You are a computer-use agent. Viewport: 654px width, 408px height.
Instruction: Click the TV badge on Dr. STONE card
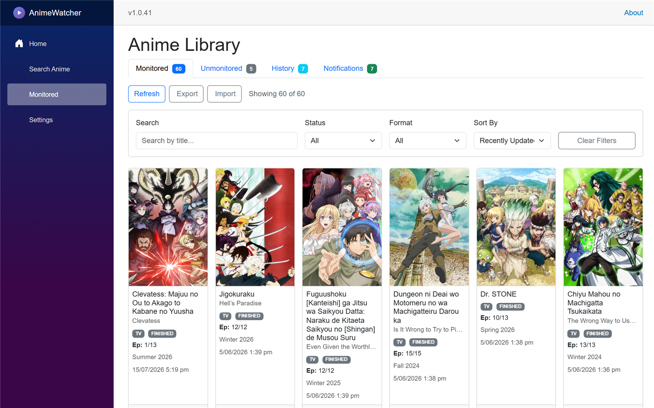tap(486, 306)
